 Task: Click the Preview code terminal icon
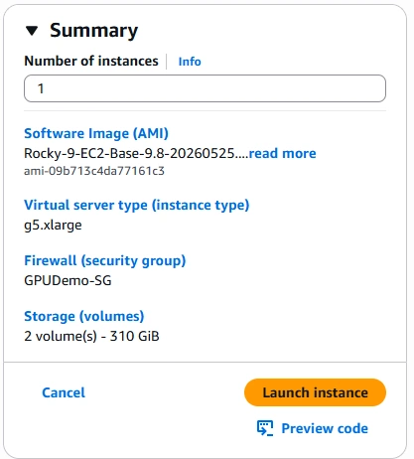[x=265, y=428]
